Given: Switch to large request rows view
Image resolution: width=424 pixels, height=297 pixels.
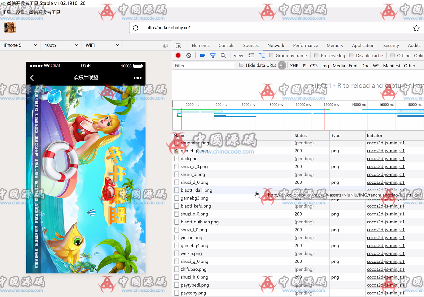Looking at the screenshot, I should pos(251,55).
